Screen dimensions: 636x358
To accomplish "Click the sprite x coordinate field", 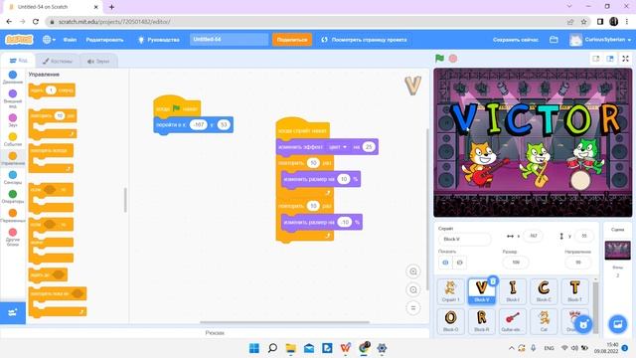I will coord(533,236).
